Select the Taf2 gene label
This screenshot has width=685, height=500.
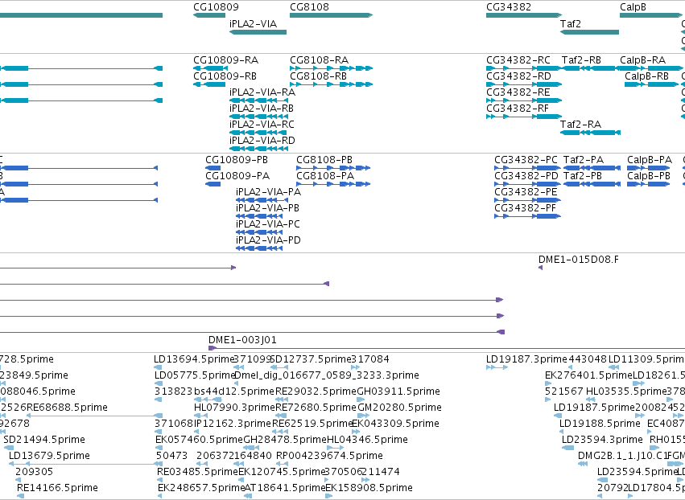(571, 24)
